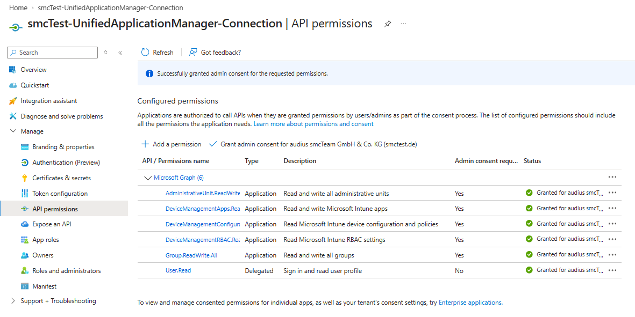Expand the Support + Troubleshooting section
635x317 pixels.
click(x=13, y=301)
